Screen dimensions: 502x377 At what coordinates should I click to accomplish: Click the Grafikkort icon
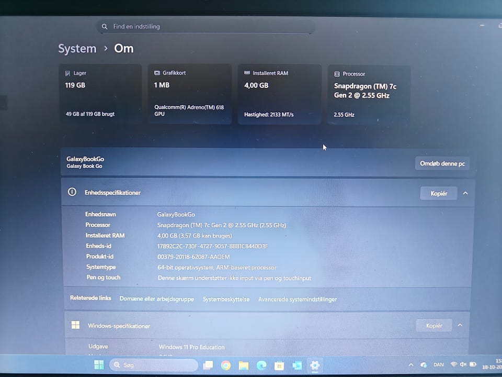(x=157, y=73)
